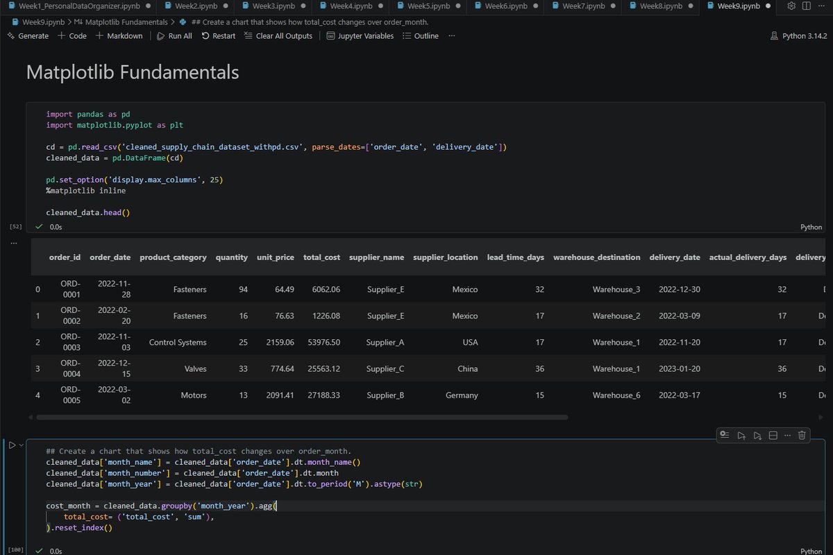Switch to Week6.ipynb tab

[505, 6]
